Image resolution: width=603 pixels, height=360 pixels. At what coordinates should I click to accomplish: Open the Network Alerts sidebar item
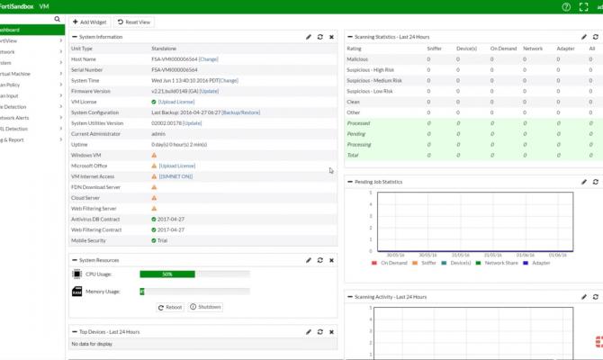(x=32, y=118)
